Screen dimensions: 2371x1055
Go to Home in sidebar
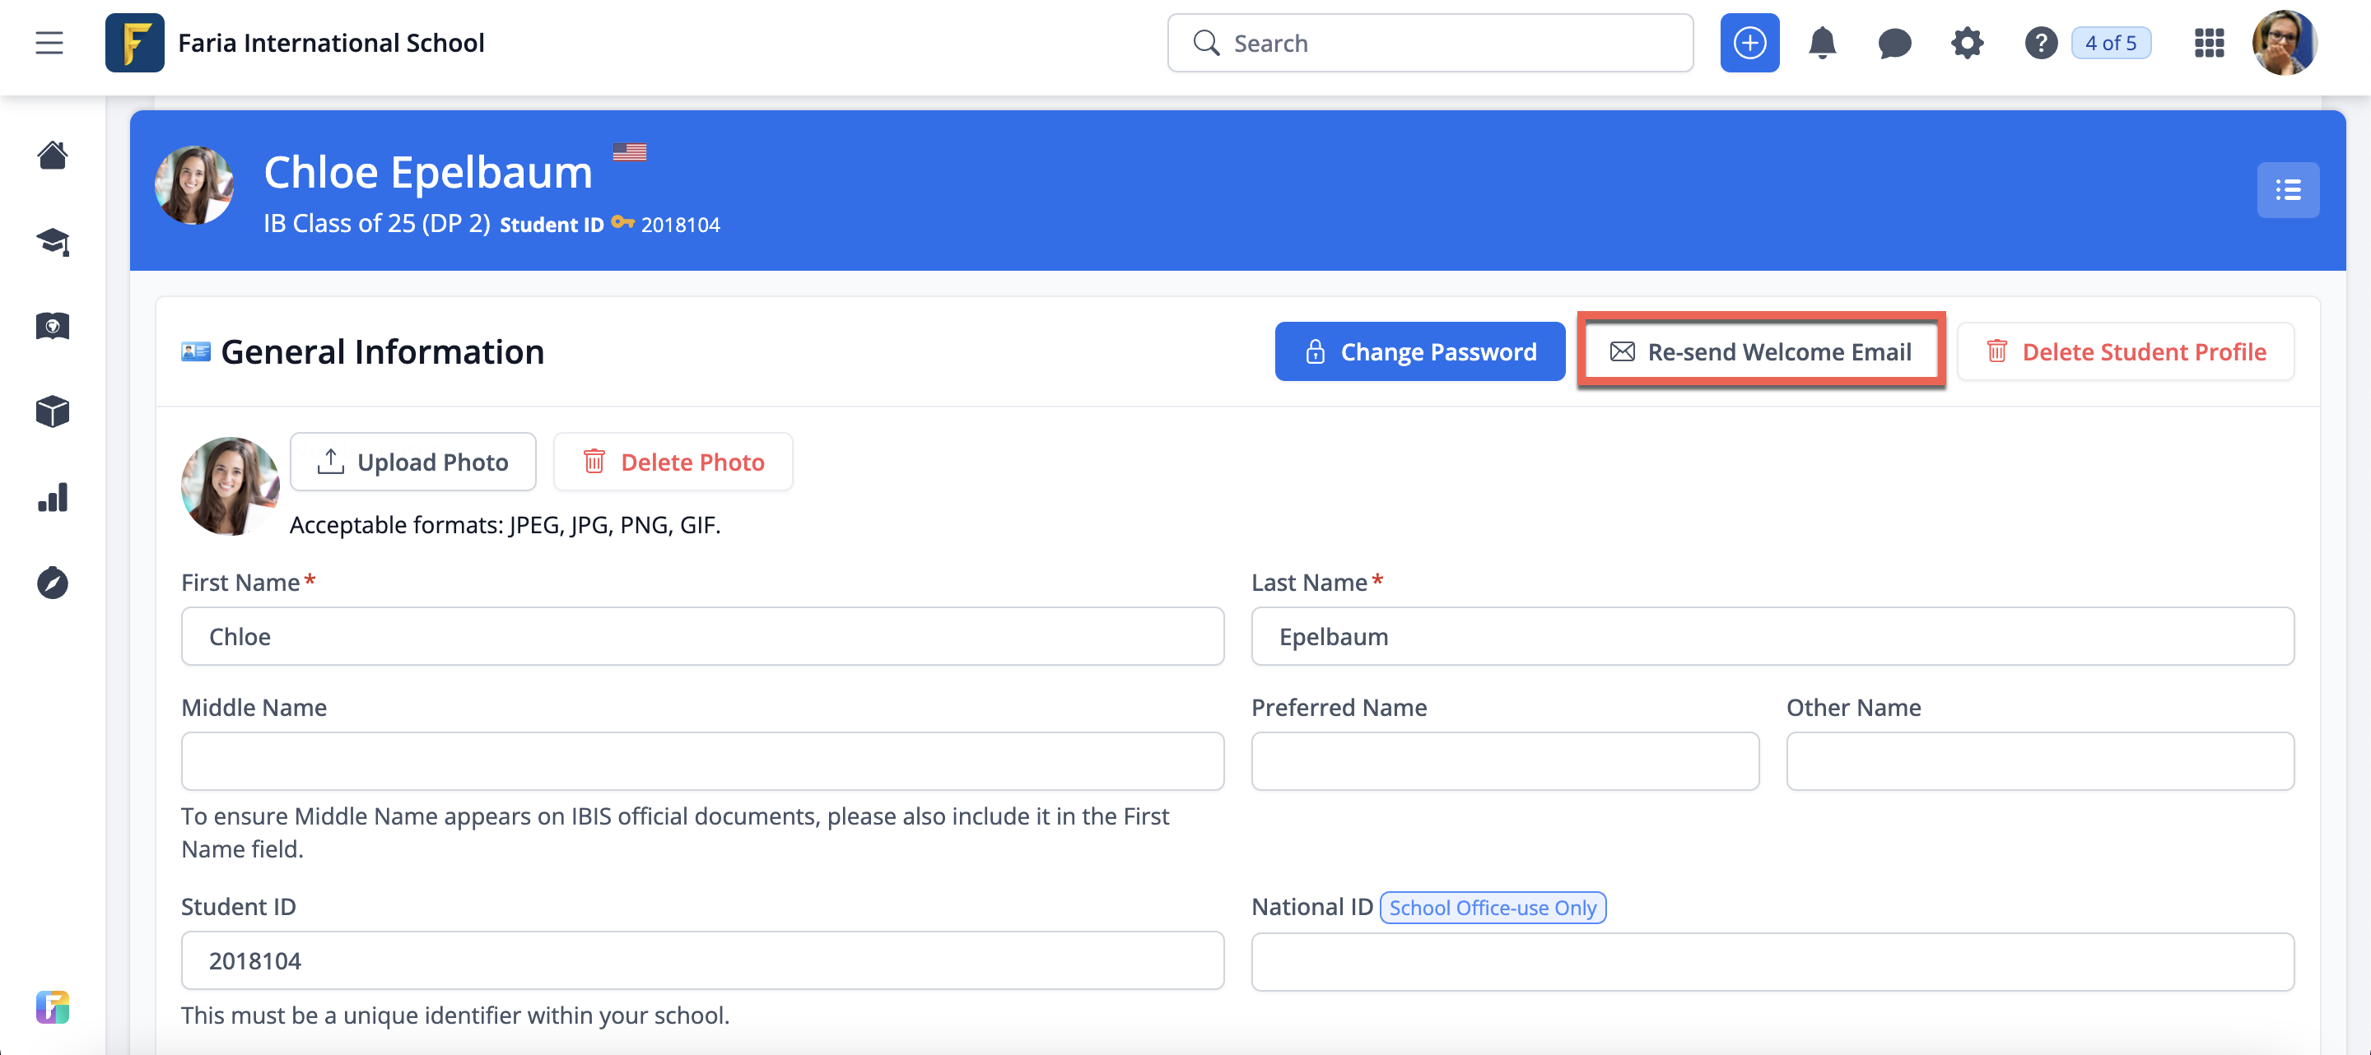[x=53, y=156]
